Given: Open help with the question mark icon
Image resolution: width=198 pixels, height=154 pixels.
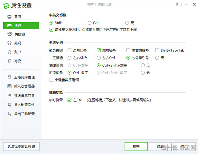Looking at the screenshot, I should click(x=177, y=5).
